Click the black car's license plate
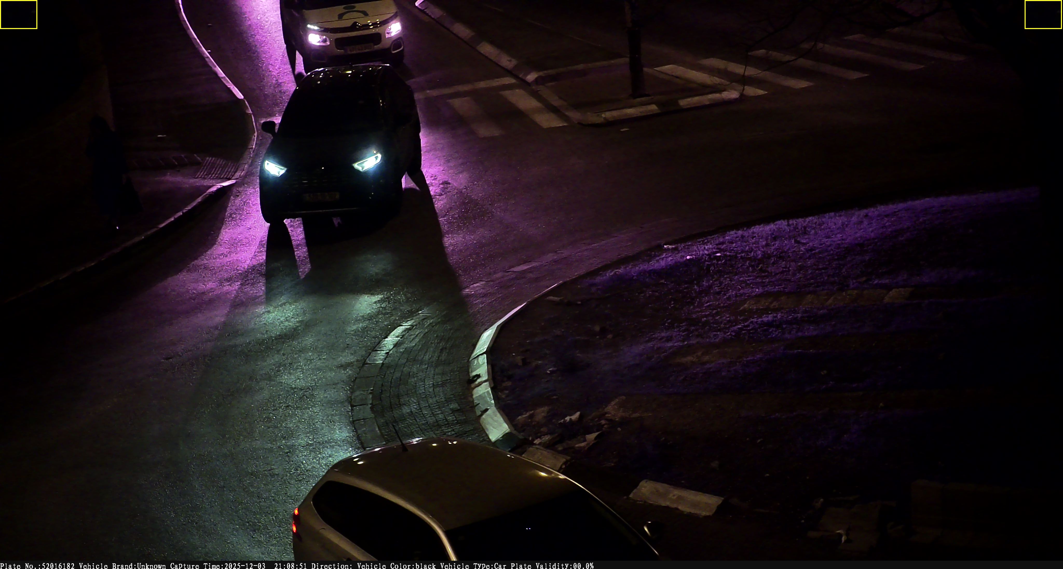 click(321, 197)
